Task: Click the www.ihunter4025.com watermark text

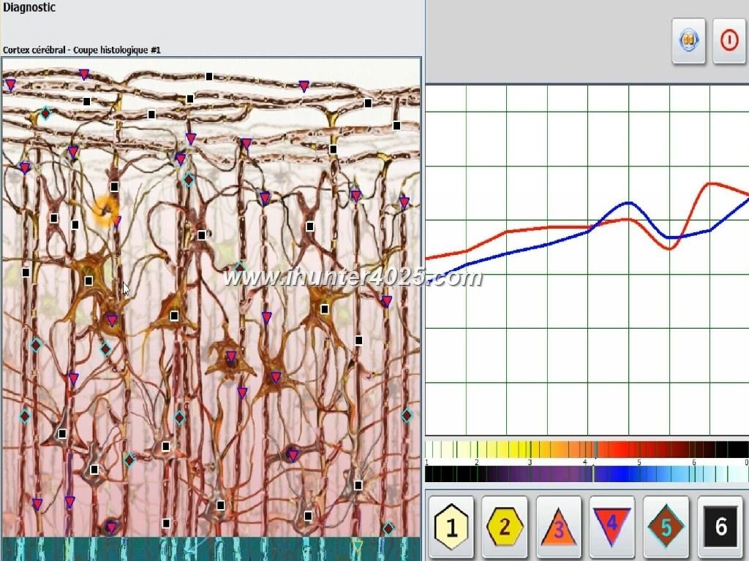Action: (353, 278)
